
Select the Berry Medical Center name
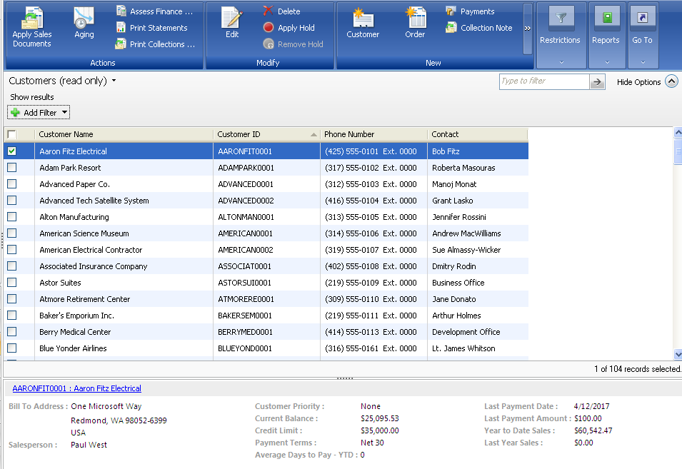pyautogui.click(x=75, y=332)
